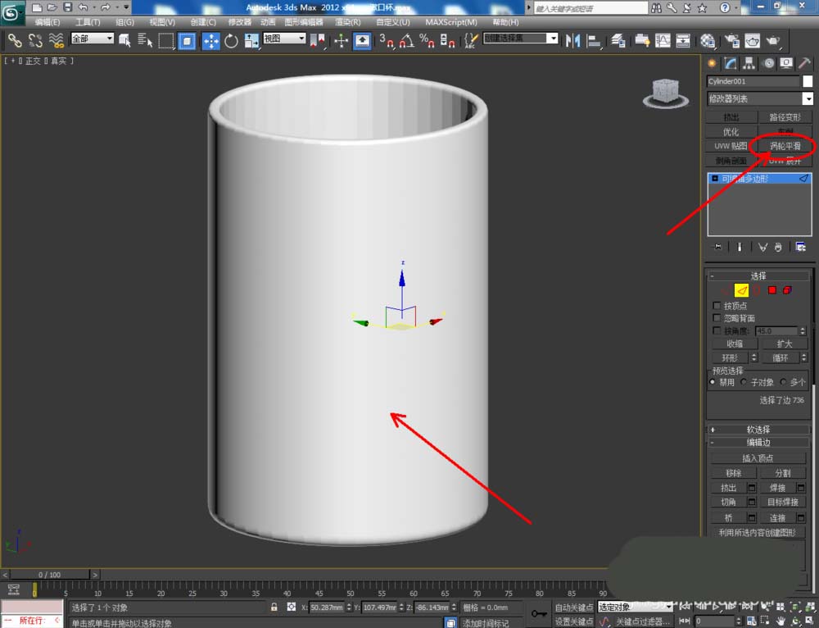Switch to the Create panel icon

tap(713, 64)
